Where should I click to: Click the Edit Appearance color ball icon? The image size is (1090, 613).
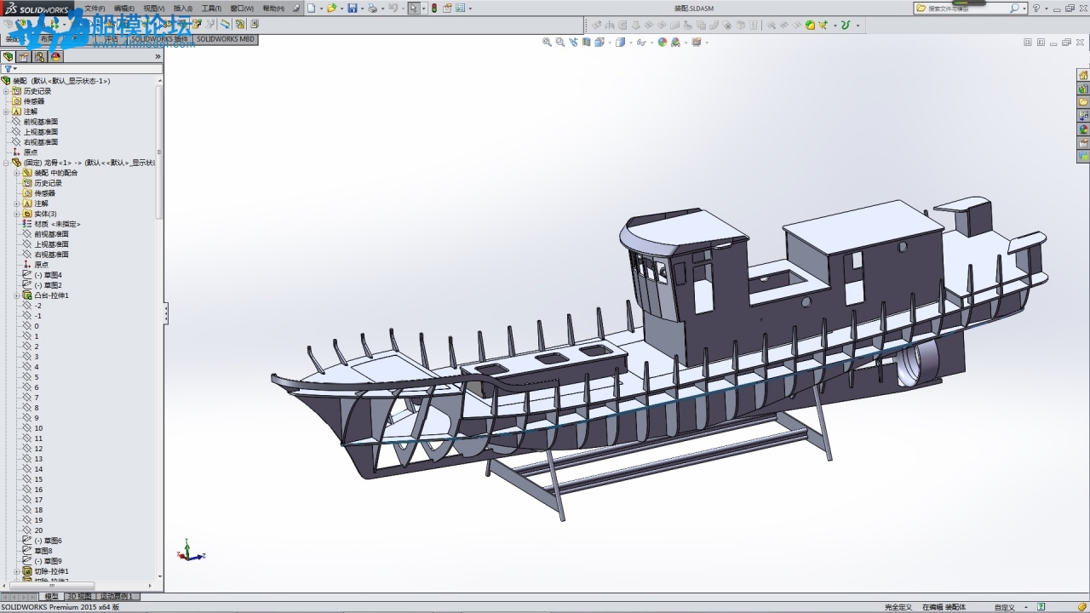(662, 42)
